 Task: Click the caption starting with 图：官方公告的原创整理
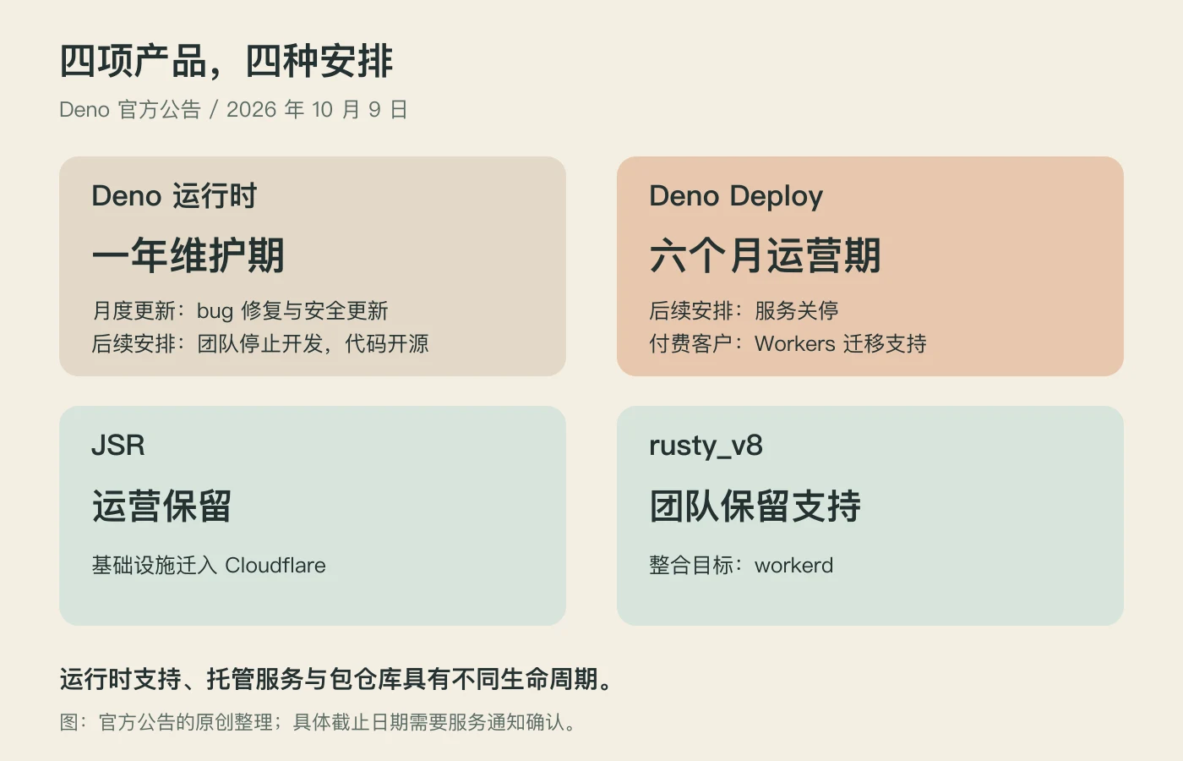click(x=319, y=723)
